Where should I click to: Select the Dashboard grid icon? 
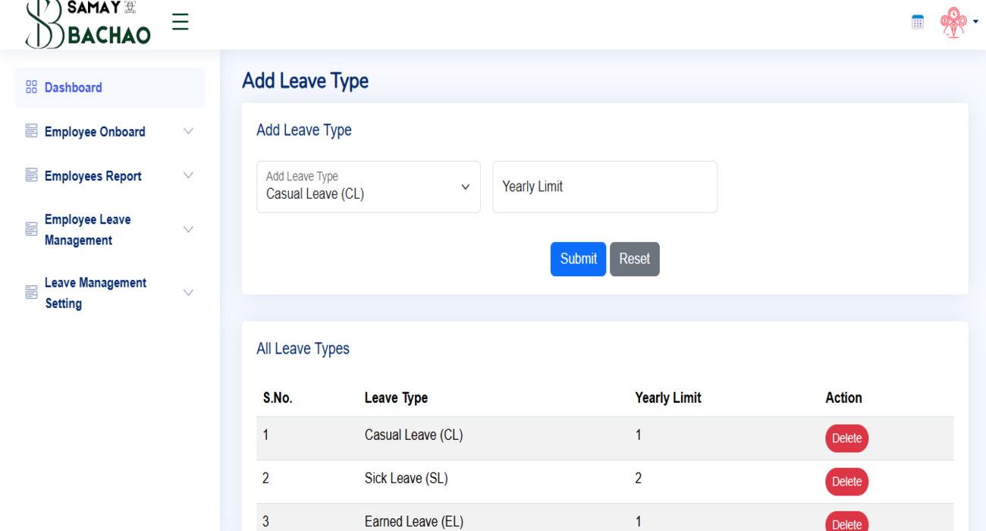point(30,86)
